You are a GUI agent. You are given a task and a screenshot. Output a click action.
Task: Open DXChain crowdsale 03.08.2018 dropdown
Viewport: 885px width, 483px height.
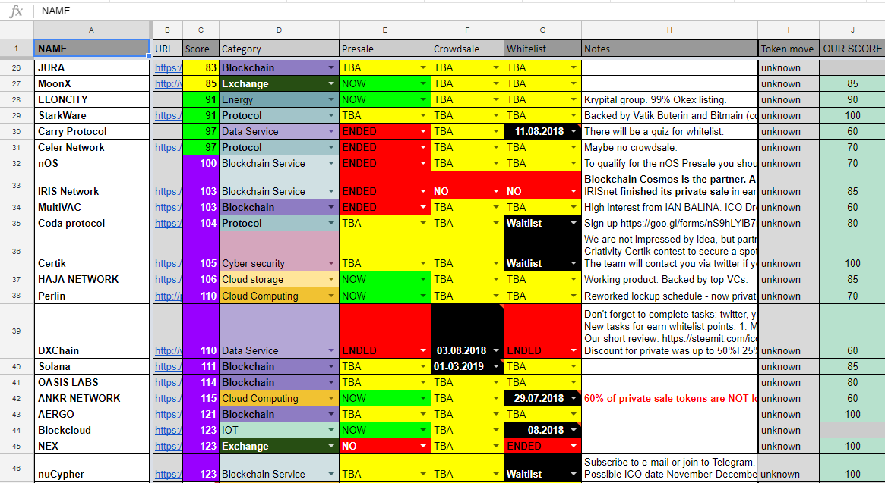pos(496,350)
